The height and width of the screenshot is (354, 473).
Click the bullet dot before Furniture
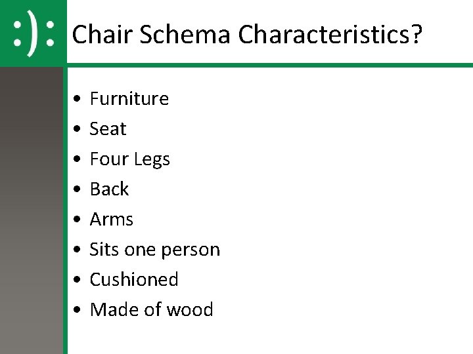tap(77, 98)
